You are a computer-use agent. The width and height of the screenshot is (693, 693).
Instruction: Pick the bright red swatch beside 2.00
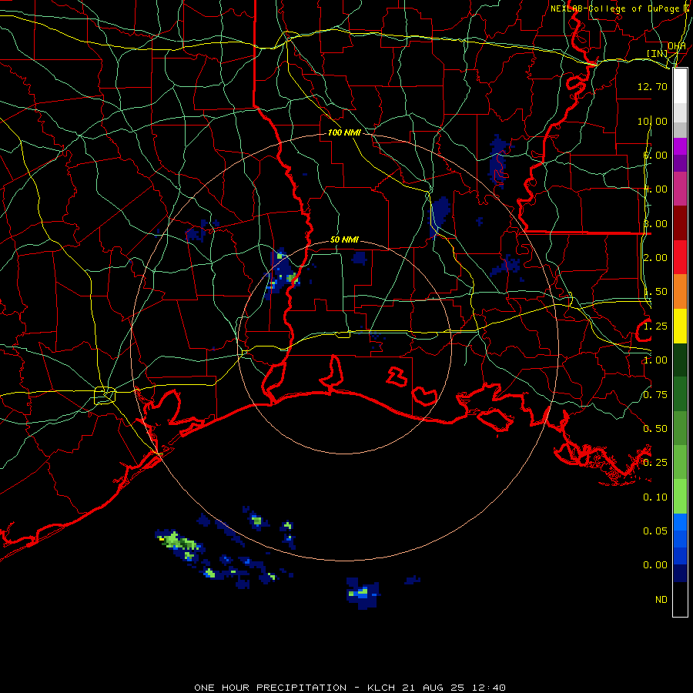pyautogui.click(x=680, y=257)
